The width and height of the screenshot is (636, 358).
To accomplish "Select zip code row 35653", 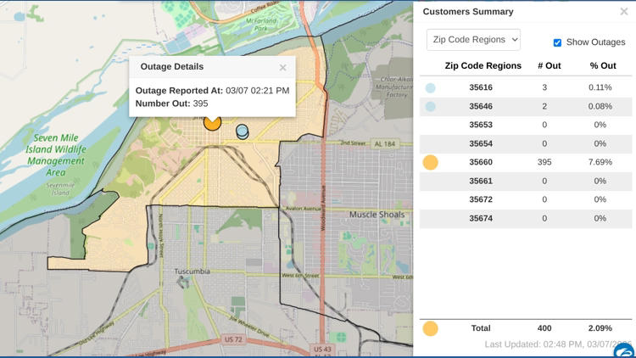I will 526,125.
